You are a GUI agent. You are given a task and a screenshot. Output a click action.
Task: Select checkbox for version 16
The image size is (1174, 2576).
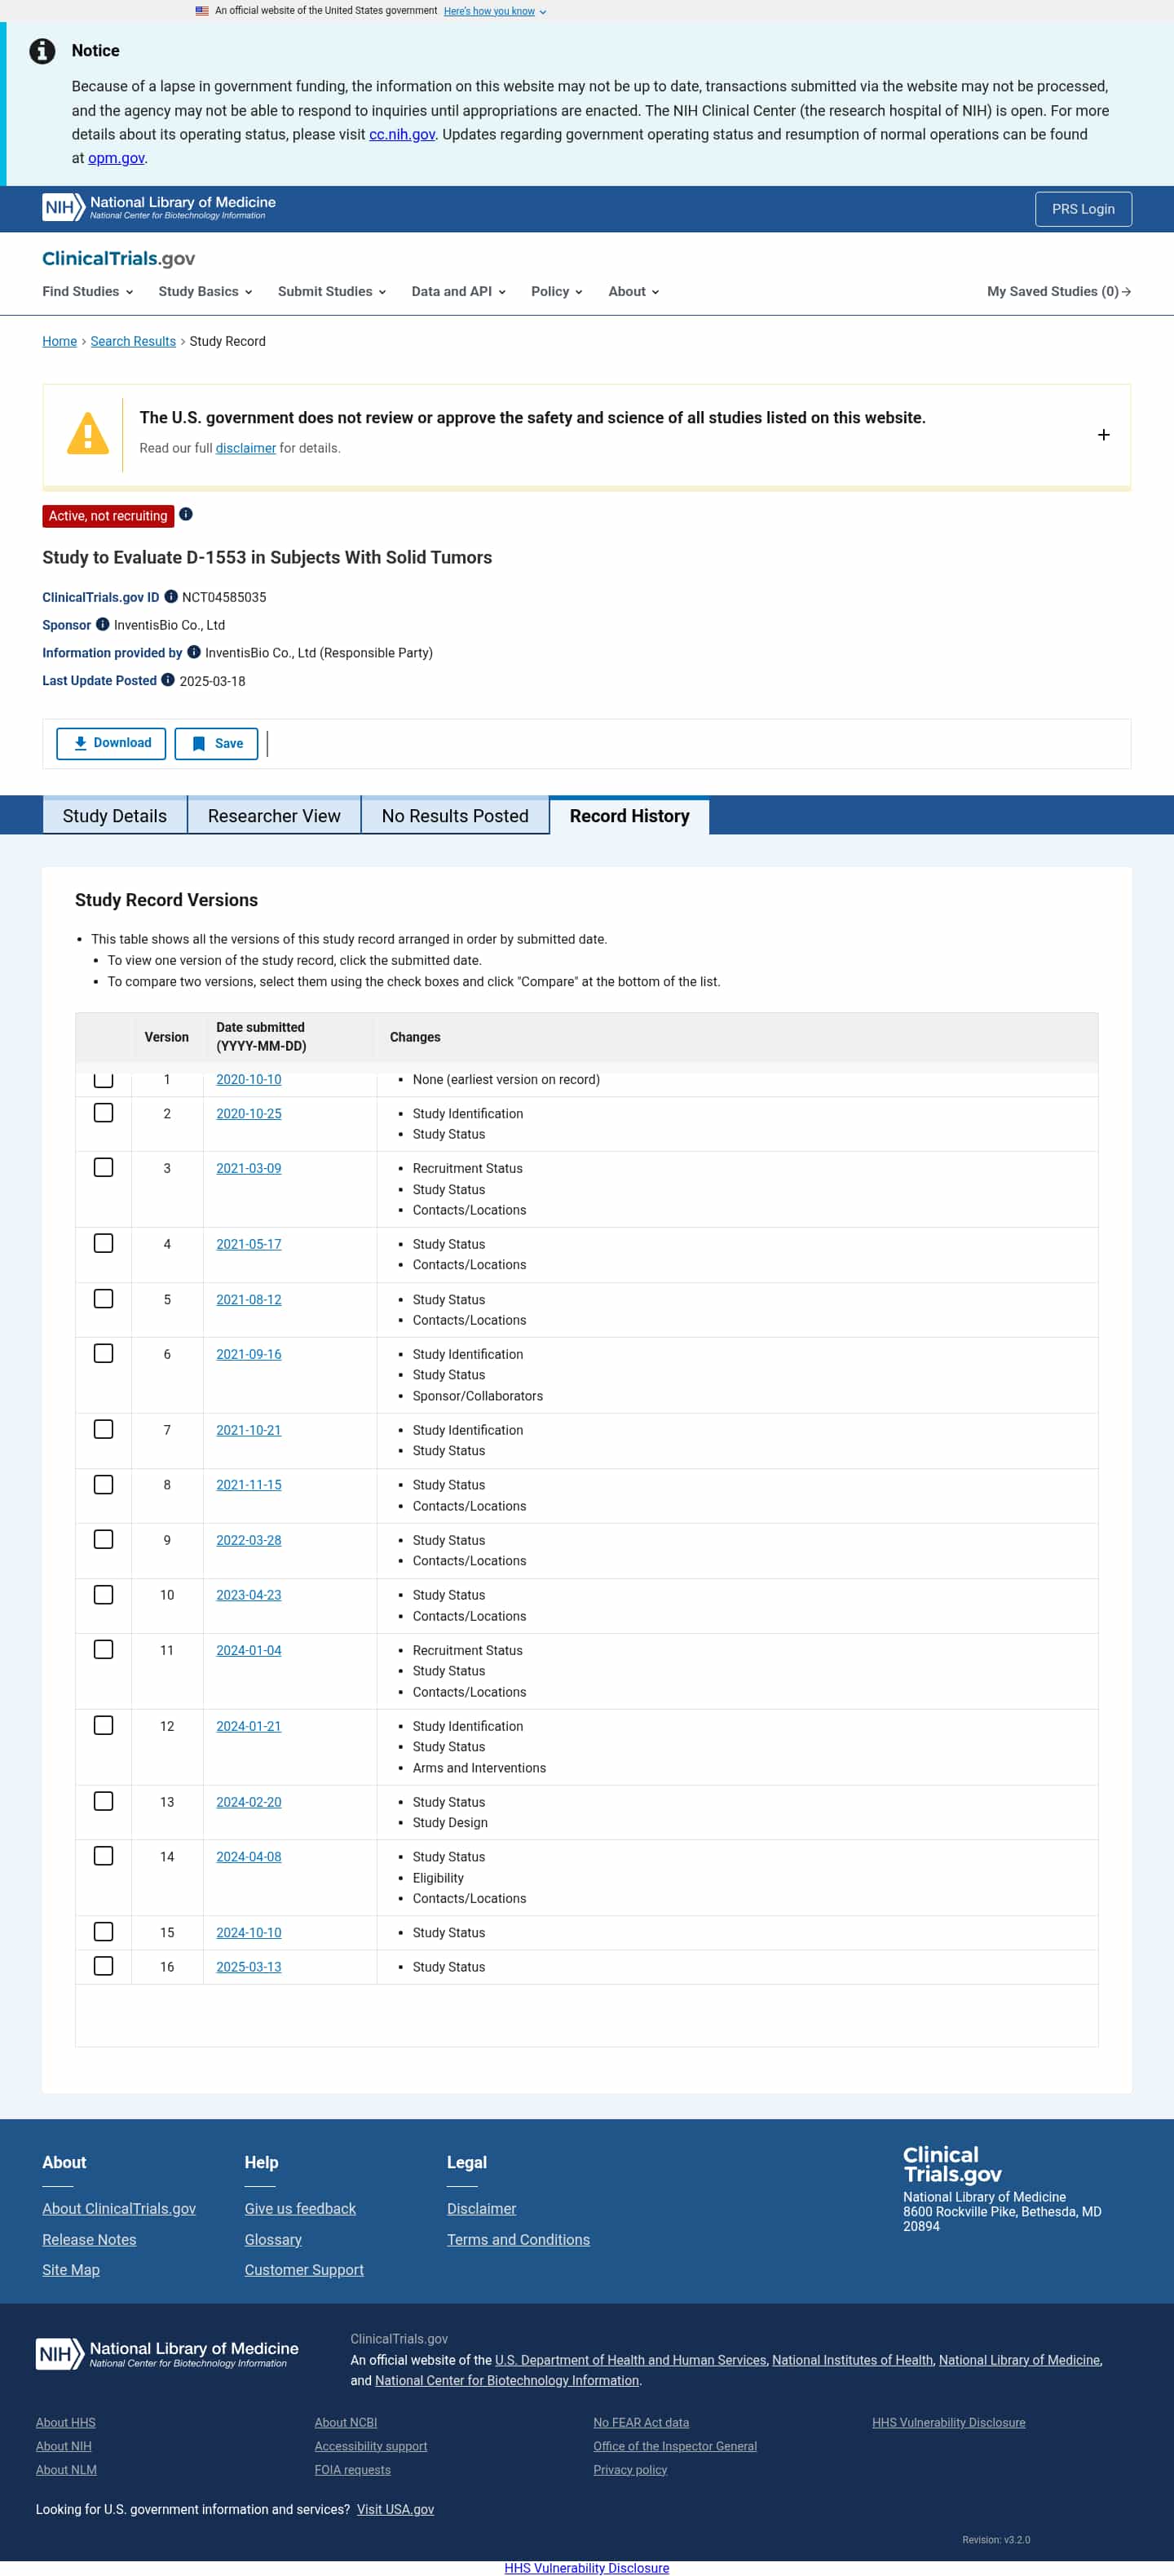tap(104, 1967)
